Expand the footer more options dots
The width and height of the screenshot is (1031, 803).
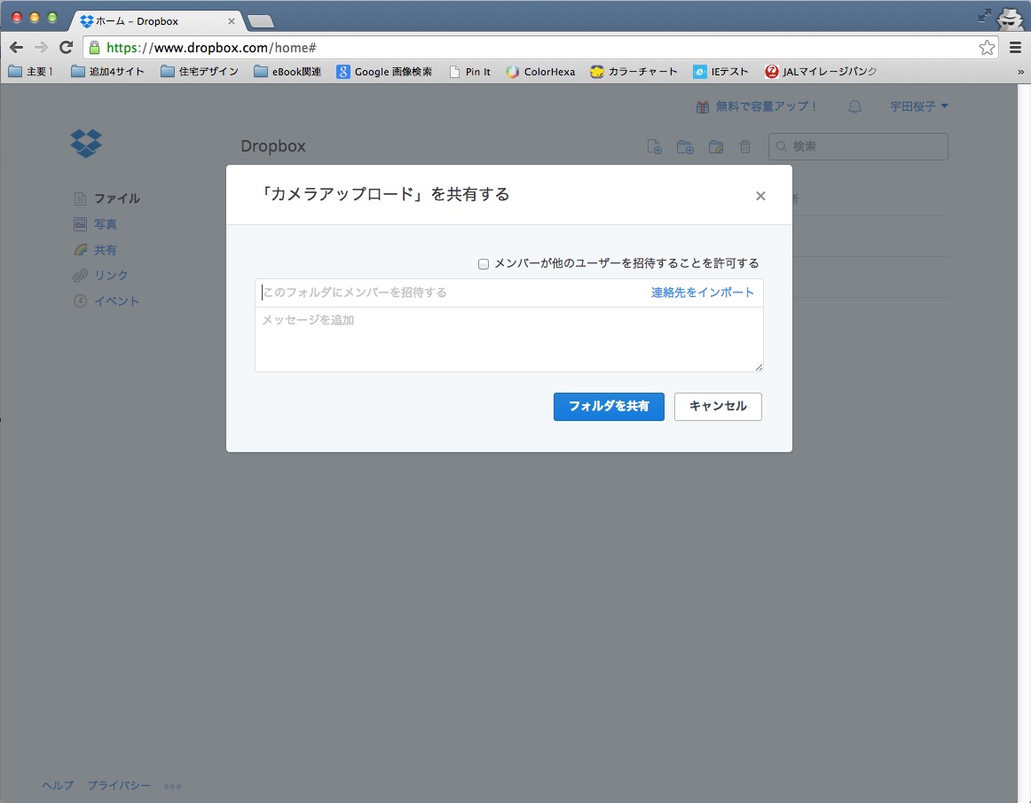click(172, 786)
